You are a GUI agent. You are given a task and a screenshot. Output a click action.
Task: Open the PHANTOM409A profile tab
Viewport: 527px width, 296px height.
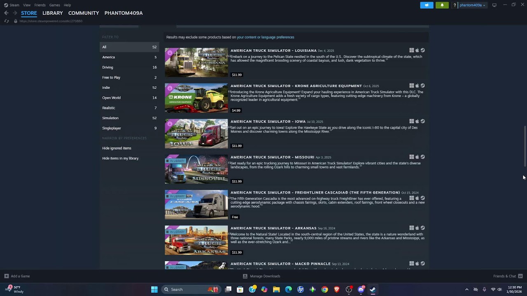click(124, 13)
